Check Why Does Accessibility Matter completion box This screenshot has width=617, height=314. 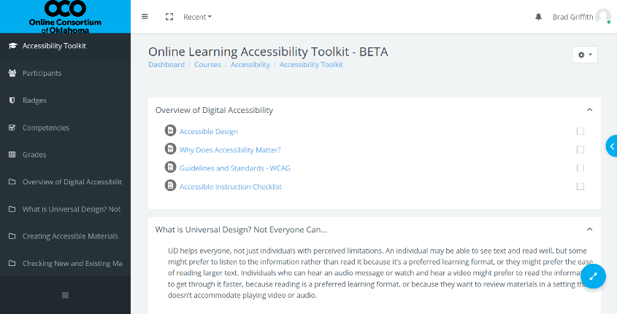(580, 149)
